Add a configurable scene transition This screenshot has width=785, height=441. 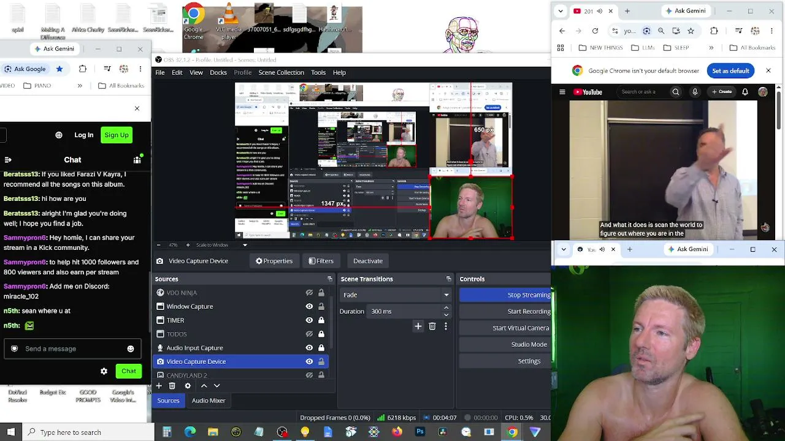(x=418, y=326)
